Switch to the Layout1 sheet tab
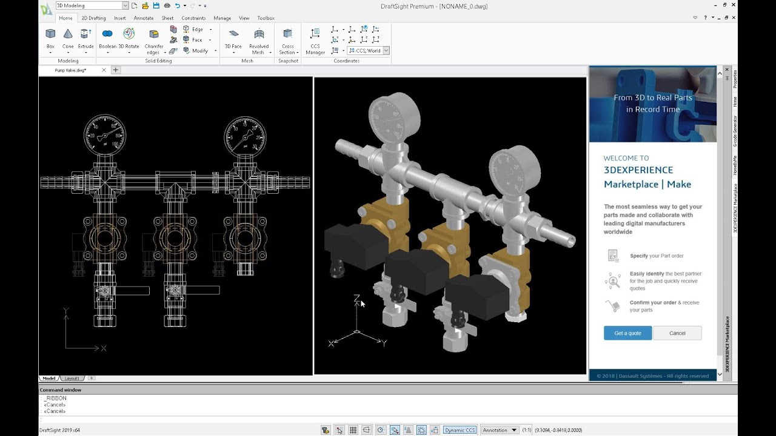 [x=72, y=378]
